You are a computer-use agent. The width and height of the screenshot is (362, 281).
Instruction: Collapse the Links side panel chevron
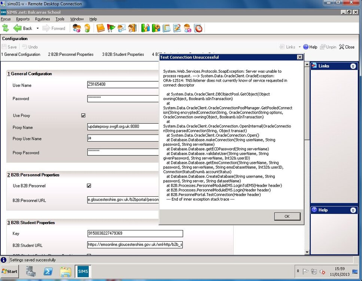click(353, 66)
